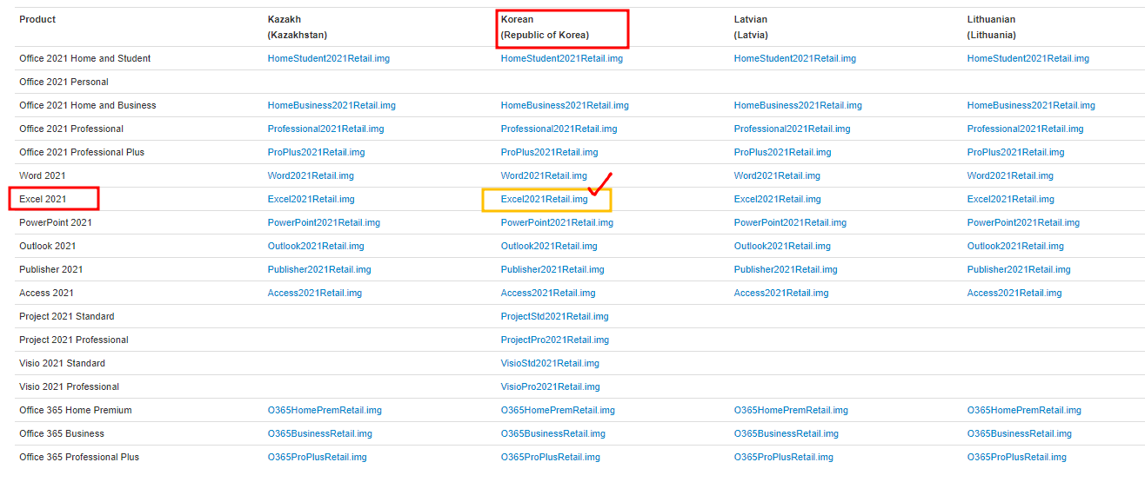Click Latvian Outlook2021Retail.img link
The image size is (1145, 482).
(782, 246)
